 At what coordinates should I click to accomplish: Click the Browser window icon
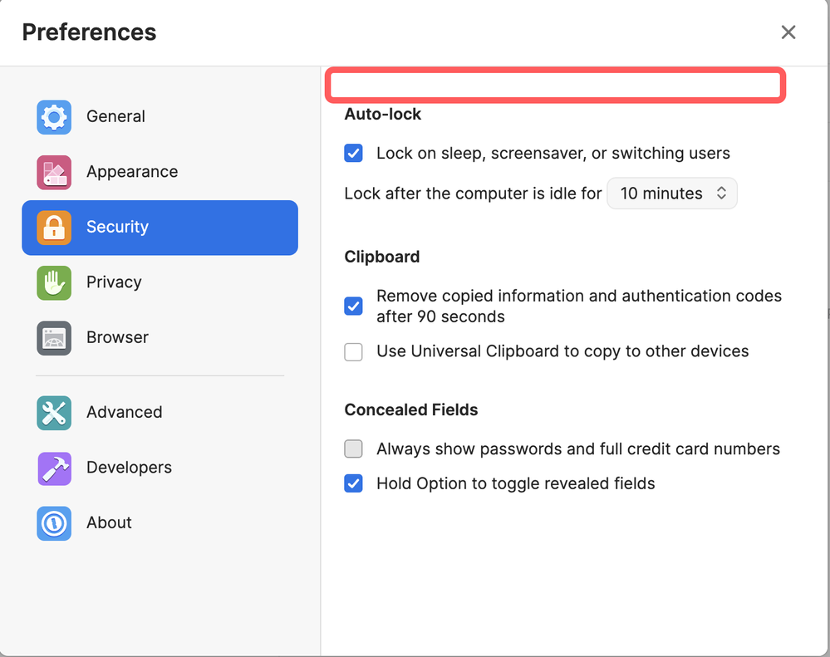[x=54, y=337]
